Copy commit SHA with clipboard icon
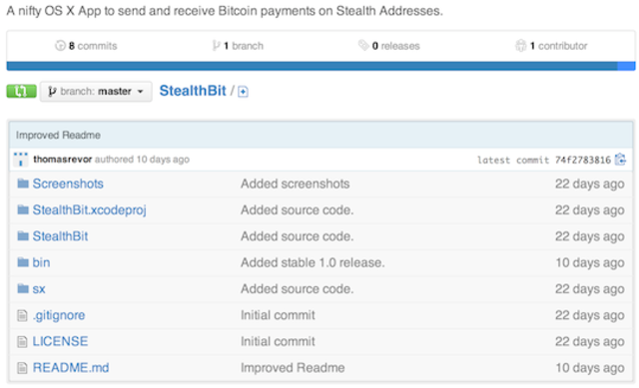The width and height of the screenshot is (639, 388). click(620, 160)
